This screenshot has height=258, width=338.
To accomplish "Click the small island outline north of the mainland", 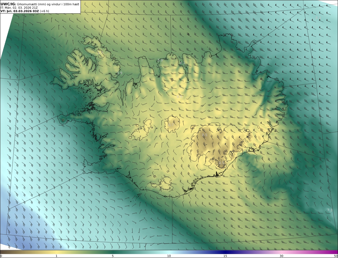I will 188,34.
